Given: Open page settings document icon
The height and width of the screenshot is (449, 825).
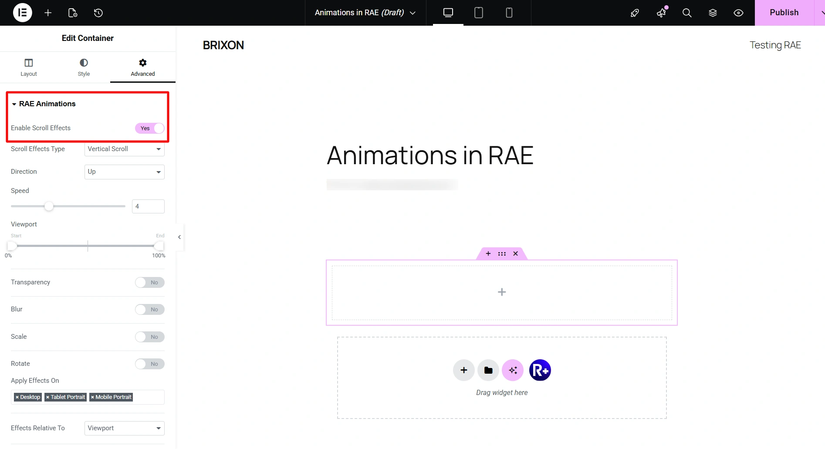Looking at the screenshot, I should click(73, 13).
